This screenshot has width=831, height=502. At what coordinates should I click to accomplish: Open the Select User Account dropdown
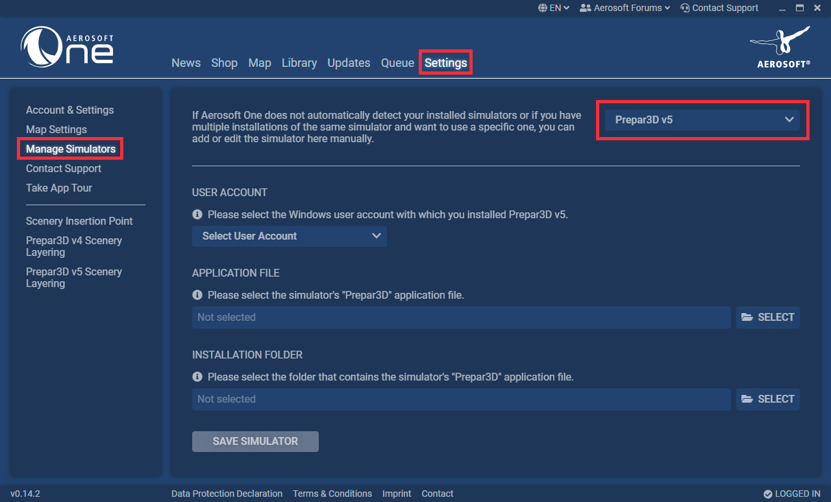[290, 236]
